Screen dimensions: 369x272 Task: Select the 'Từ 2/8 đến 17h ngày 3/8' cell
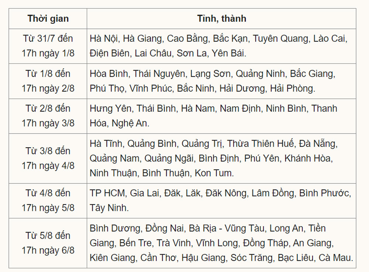tap(48, 116)
